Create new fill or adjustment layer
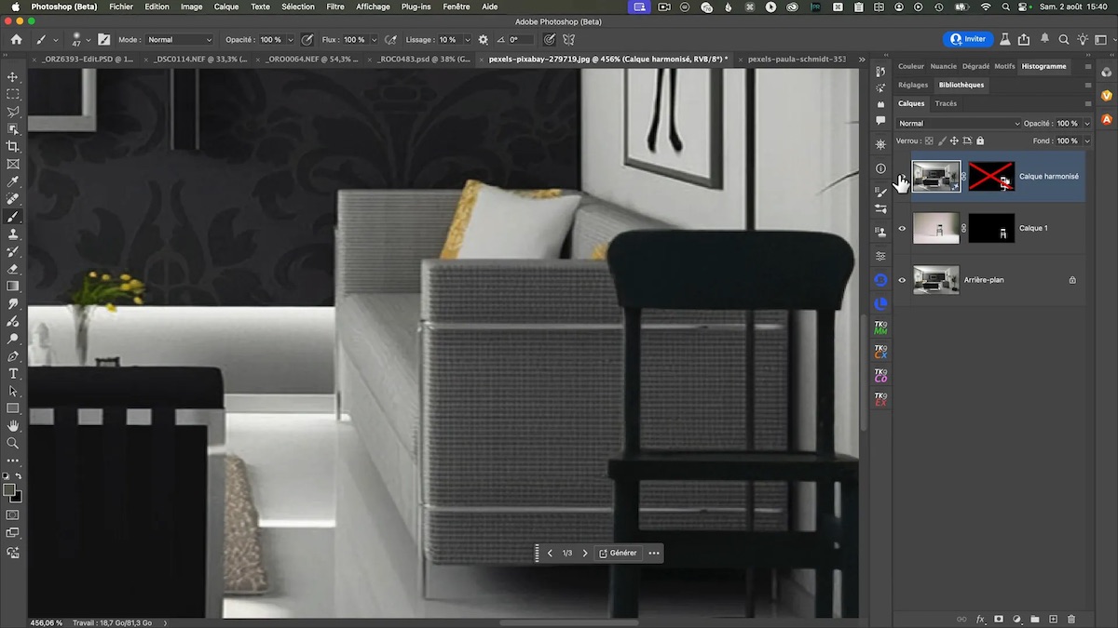The width and height of the screenshot is (1118, 628). click(x=1016, y=619)
